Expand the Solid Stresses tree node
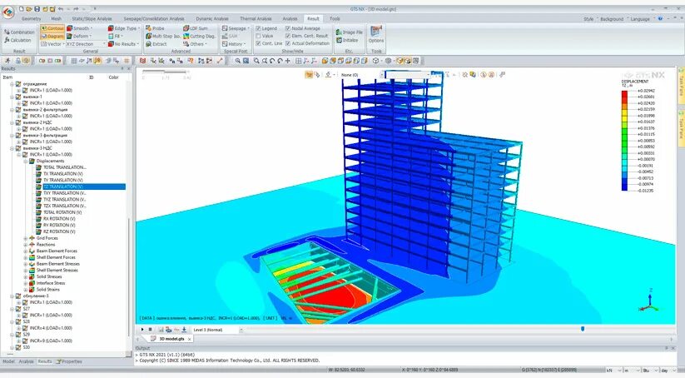The width and height of the screenshot is (685, 378). coord(26,276)
